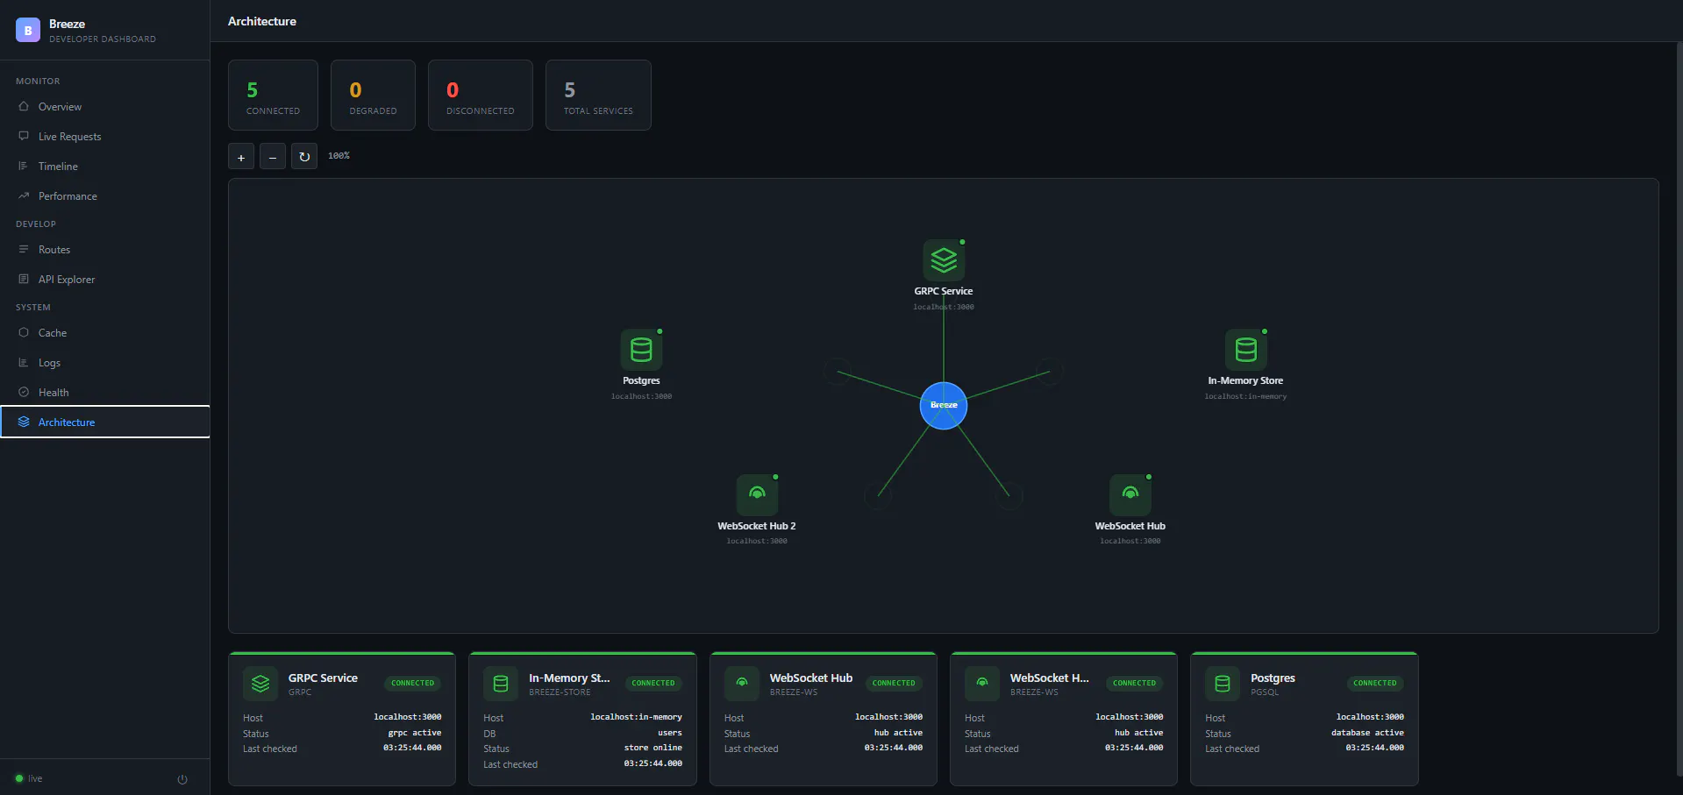Zoom out the diagram with minus button
The height and width of the screenshot is (795, 1683).
pyautogui.click(x=273, y=157)
